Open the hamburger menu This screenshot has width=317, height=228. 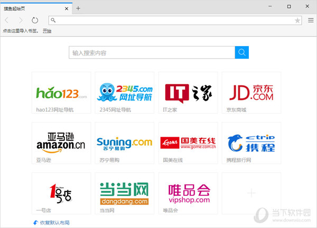click(x=311, y=20)
